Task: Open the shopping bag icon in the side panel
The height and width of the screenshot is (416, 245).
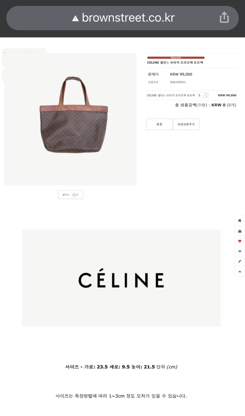Action: point(240,231)
